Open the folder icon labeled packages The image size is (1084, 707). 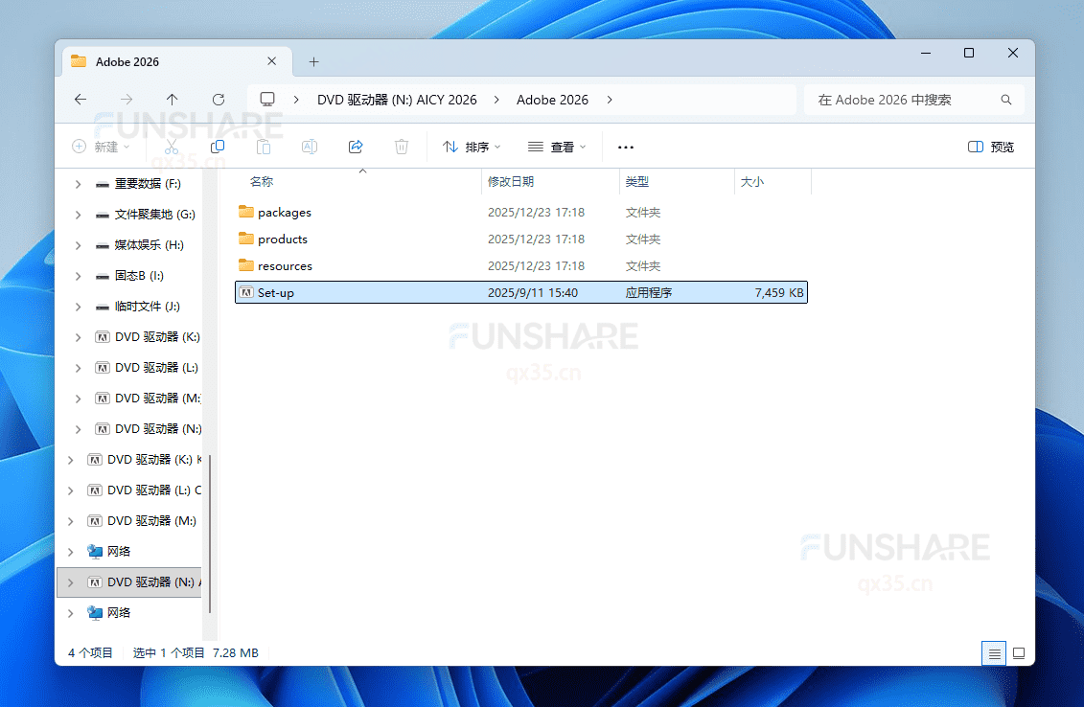point(247,212)
